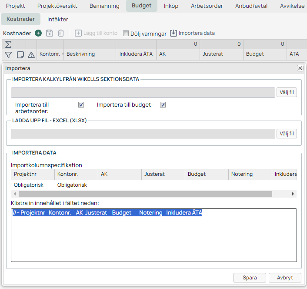Click Välj fil for Wikells sektionsdata

287,92
